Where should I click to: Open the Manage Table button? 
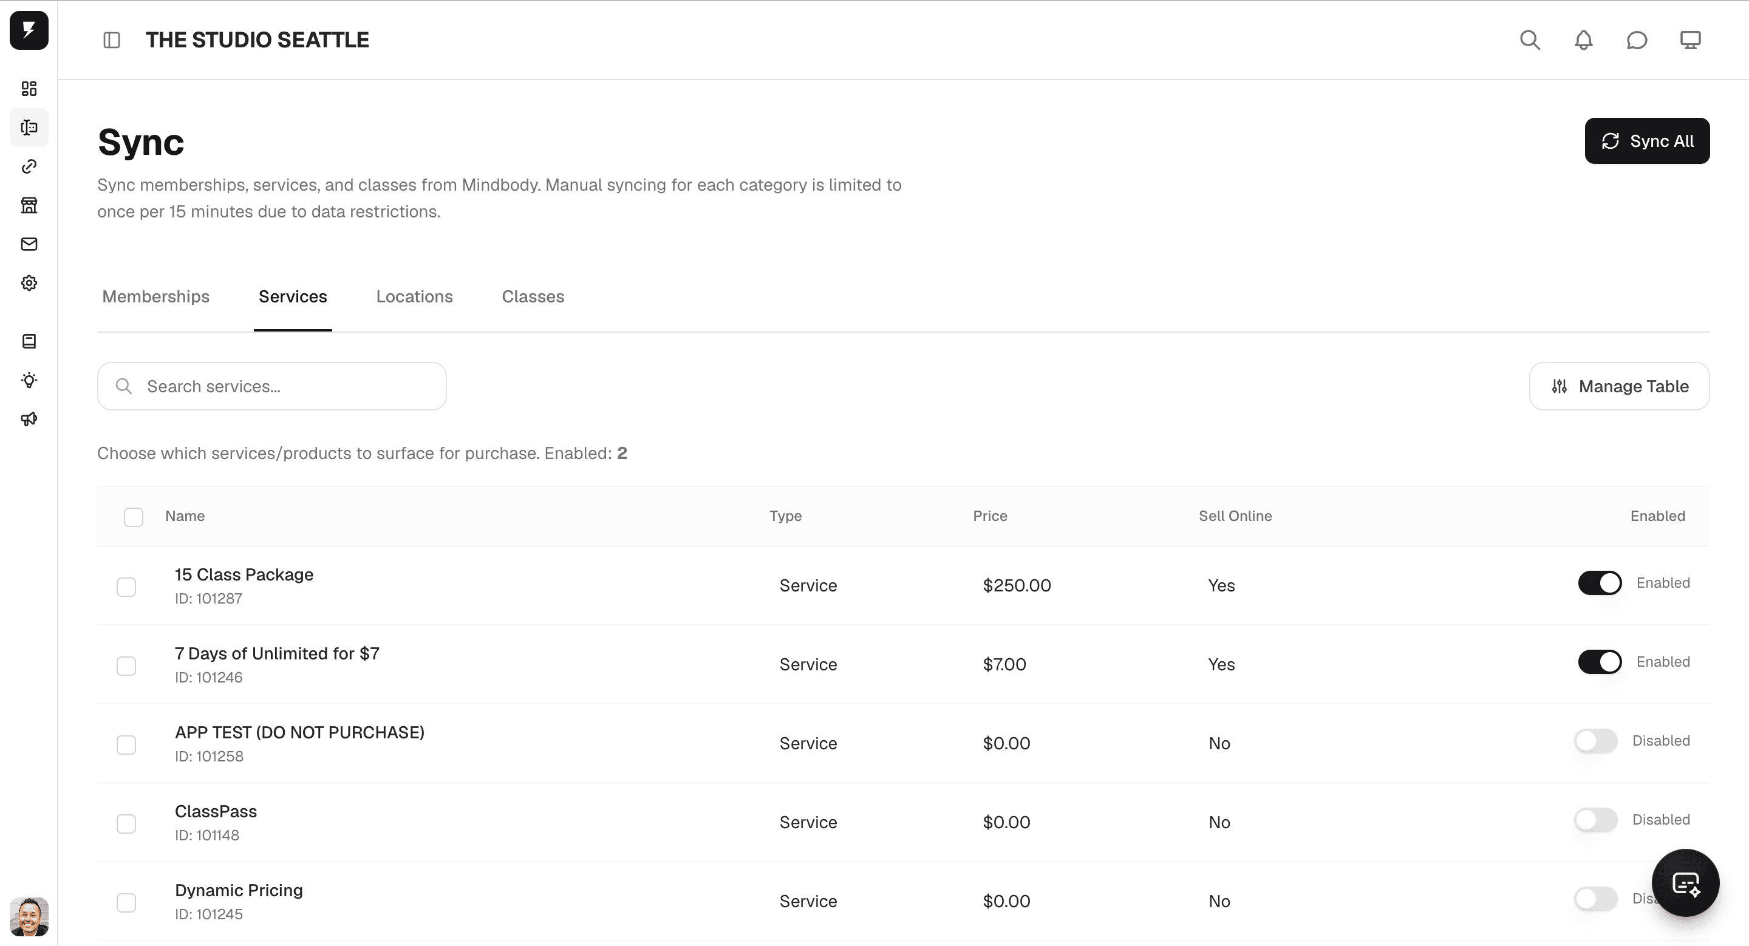pos(1619,386)
